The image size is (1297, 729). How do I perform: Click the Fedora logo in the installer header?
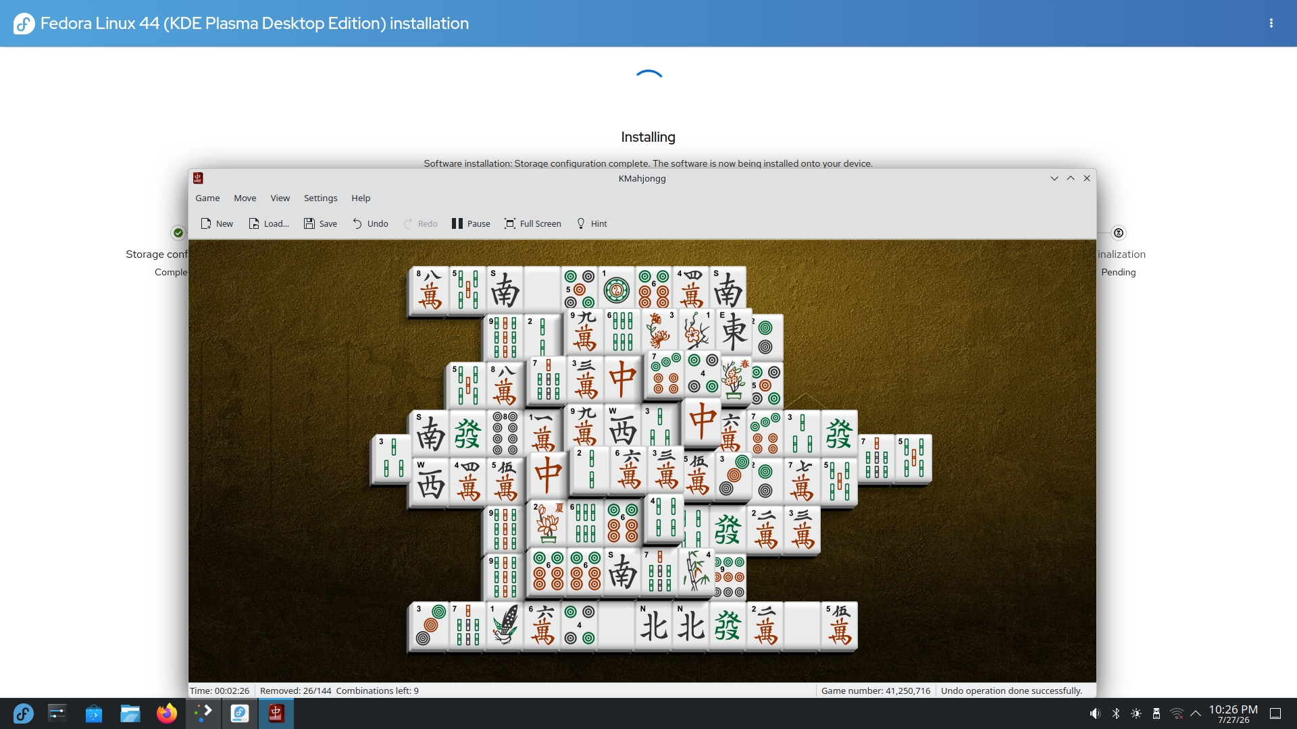point(24,24)
